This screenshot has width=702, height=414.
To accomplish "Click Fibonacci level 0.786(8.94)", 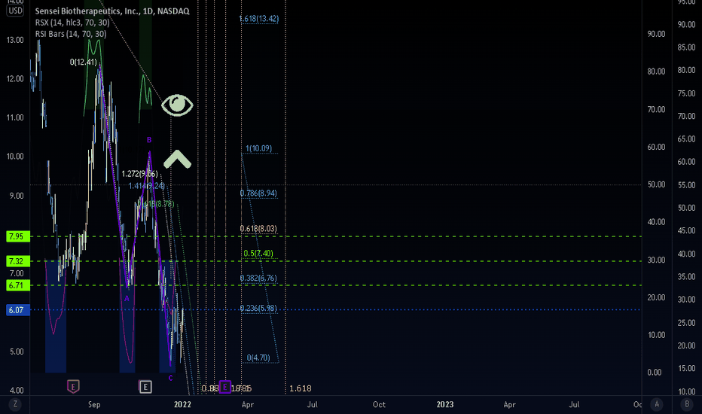I will pos(258,193).
